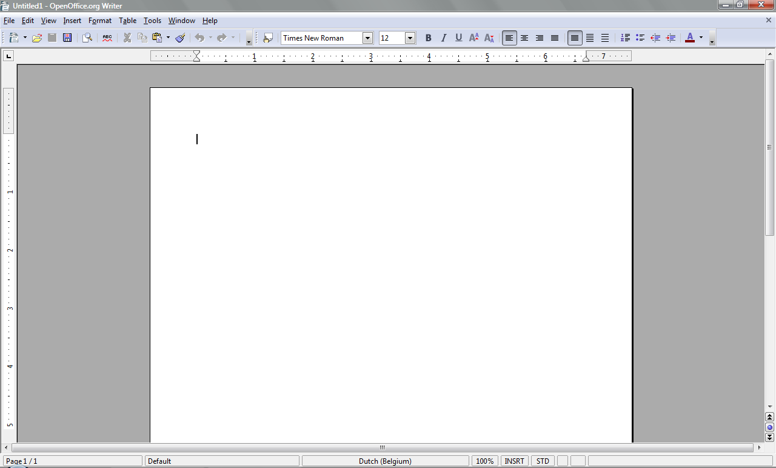
Task: Open the Paste options dropdown arrow
Action: coord(168,38)
